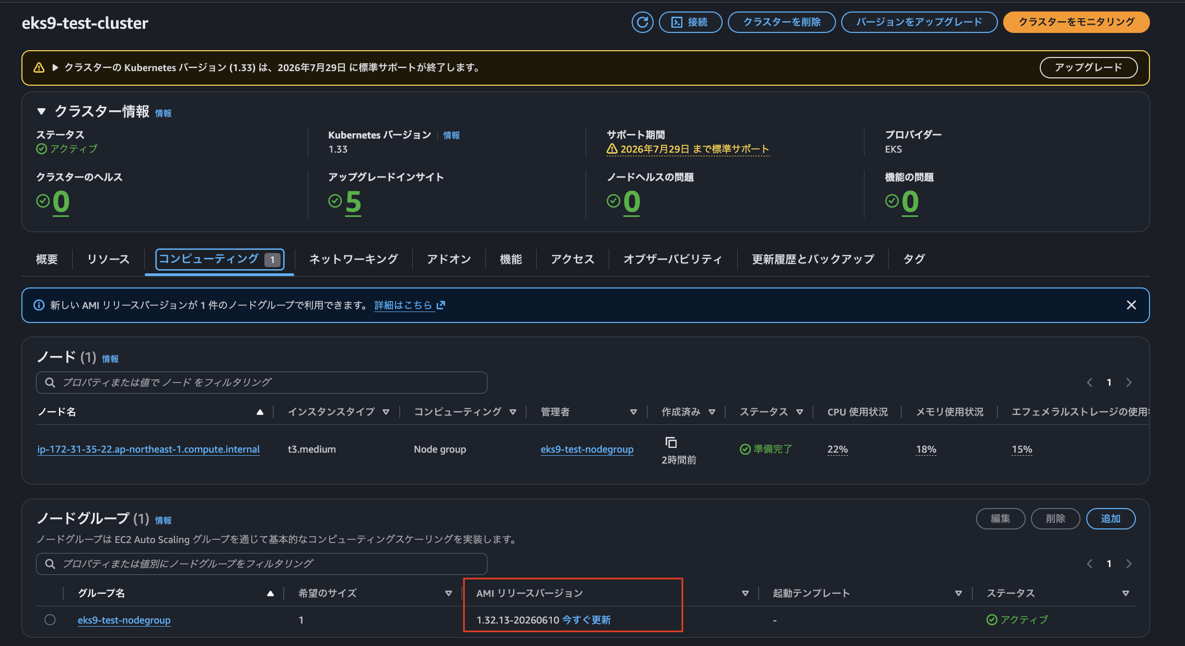Screen dimensions: 1185x646
Task: Click 追加 to add a node group
Action: (x=1111, y=519)
